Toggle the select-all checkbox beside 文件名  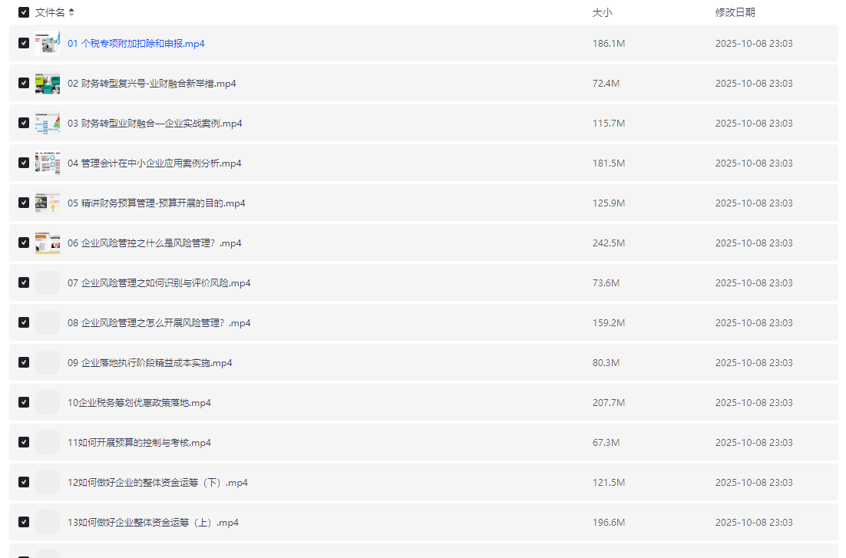point(24,12)
